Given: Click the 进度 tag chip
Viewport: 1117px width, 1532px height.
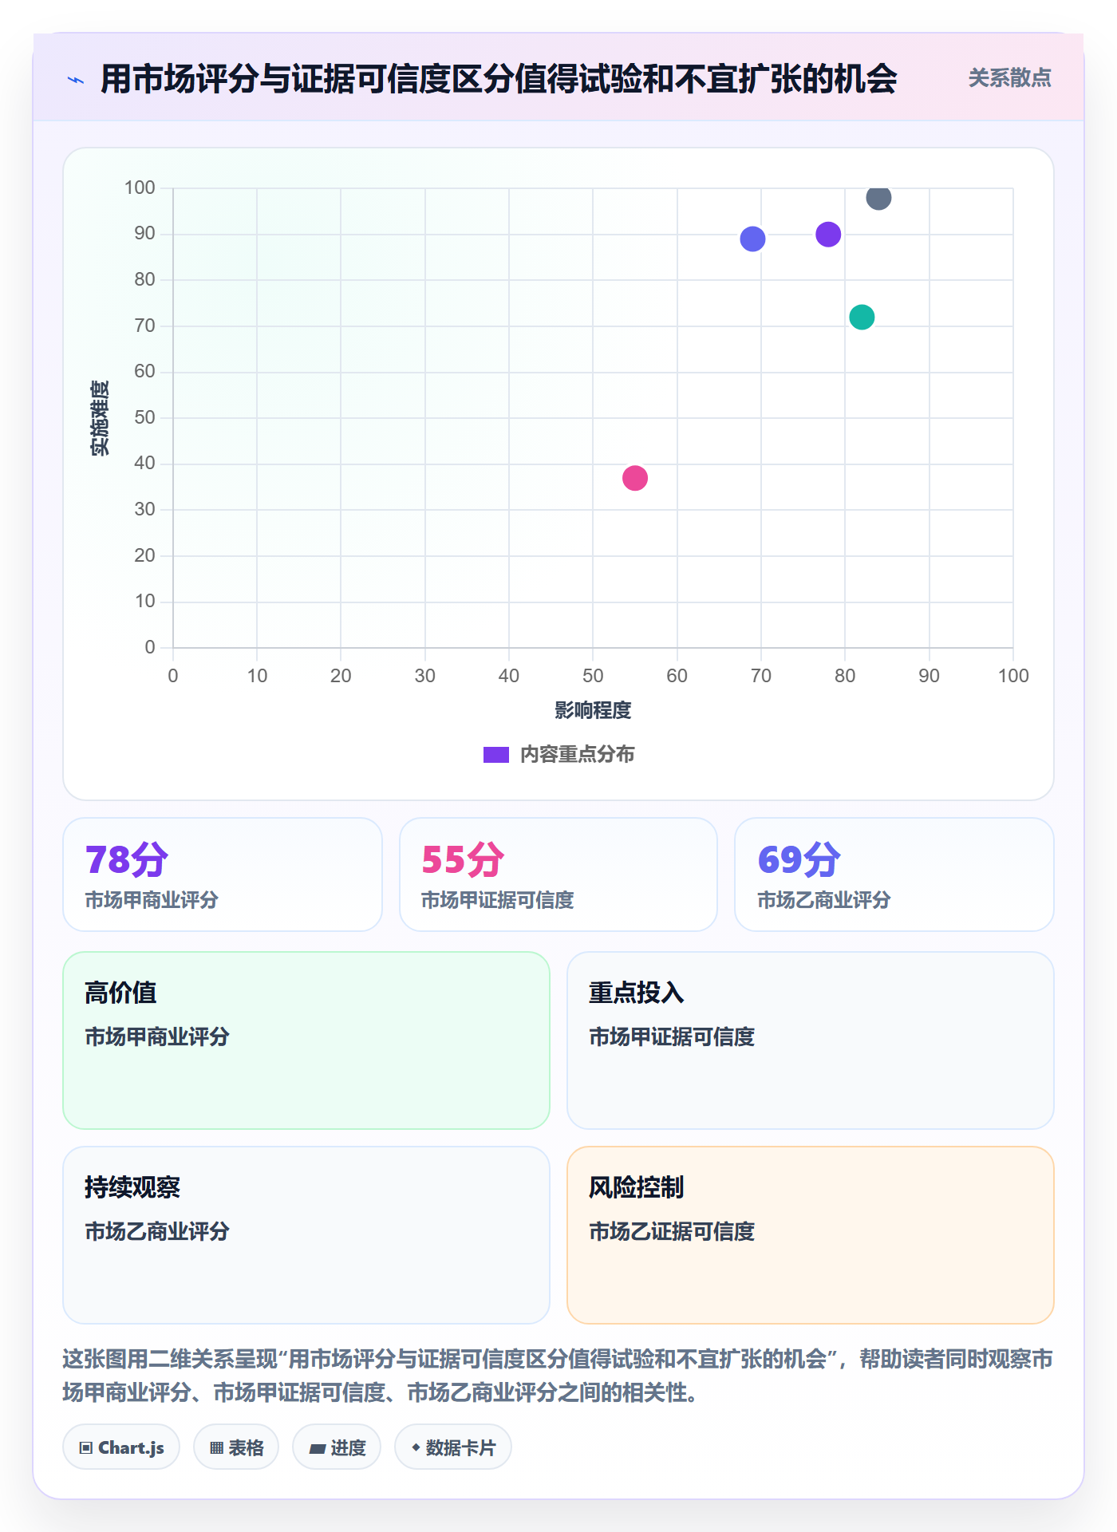Looking at the screenshot, I should tap(337, 1447).
